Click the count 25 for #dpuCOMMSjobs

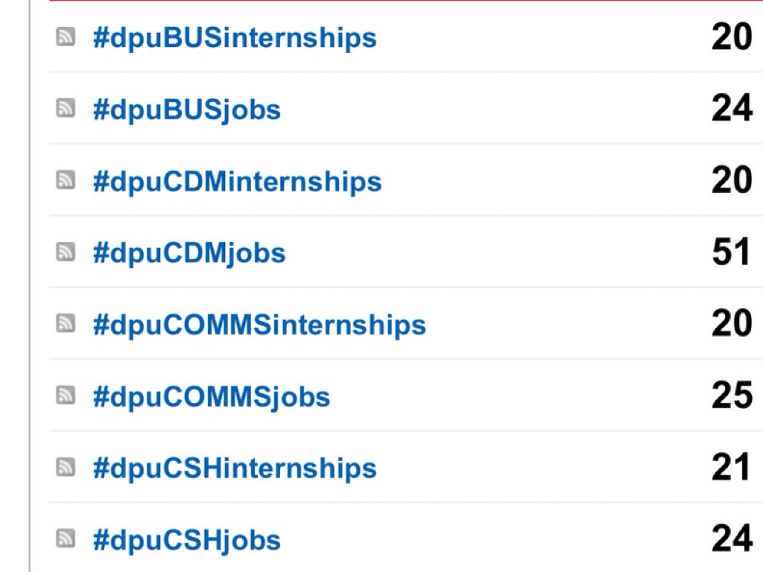(731, 395)
